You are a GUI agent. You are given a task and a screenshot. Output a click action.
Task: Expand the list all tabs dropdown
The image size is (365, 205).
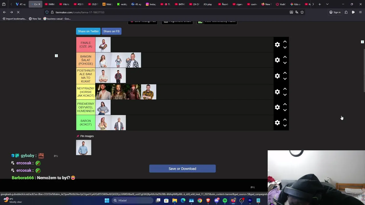click(x=327, y=4)
